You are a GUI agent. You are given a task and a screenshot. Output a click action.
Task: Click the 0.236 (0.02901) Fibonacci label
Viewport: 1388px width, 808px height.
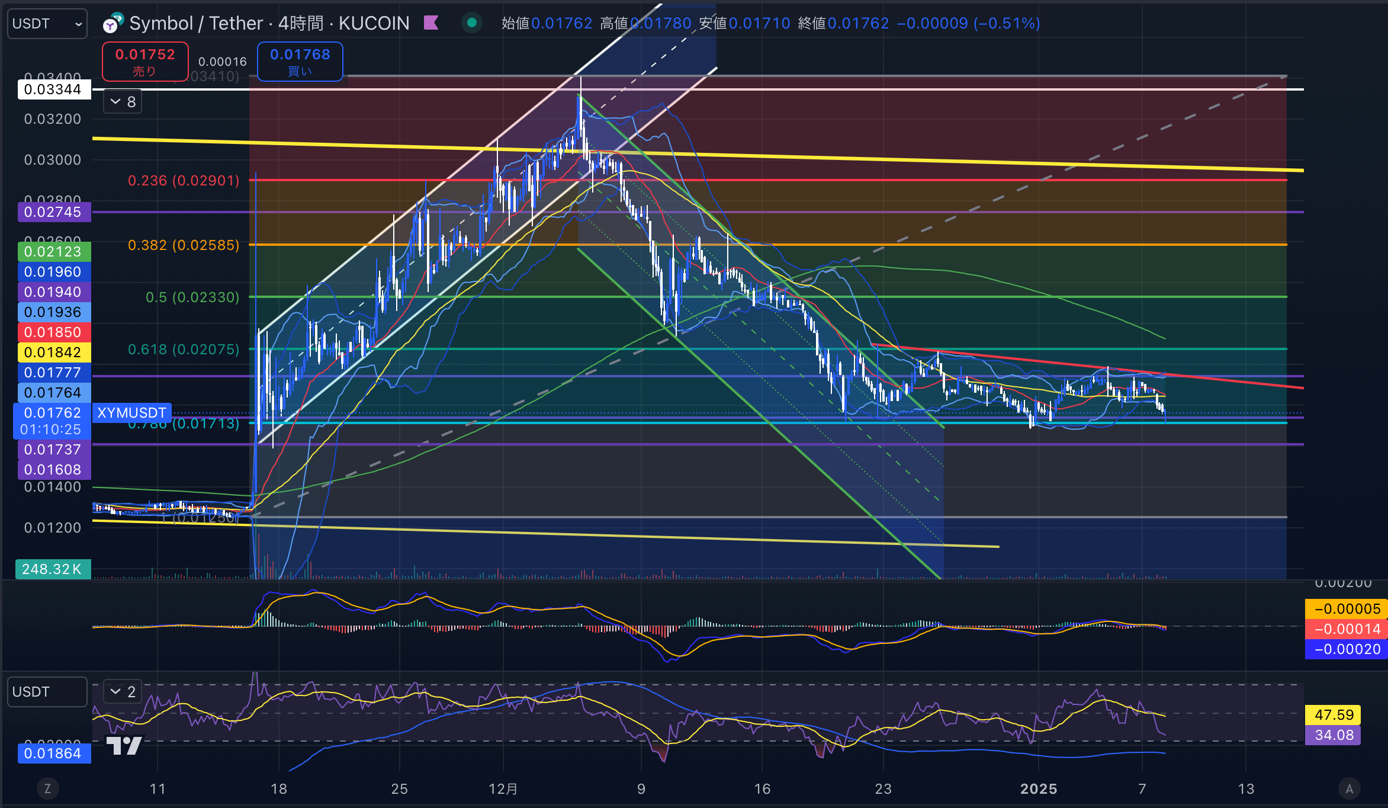click(x=184, y=181)
